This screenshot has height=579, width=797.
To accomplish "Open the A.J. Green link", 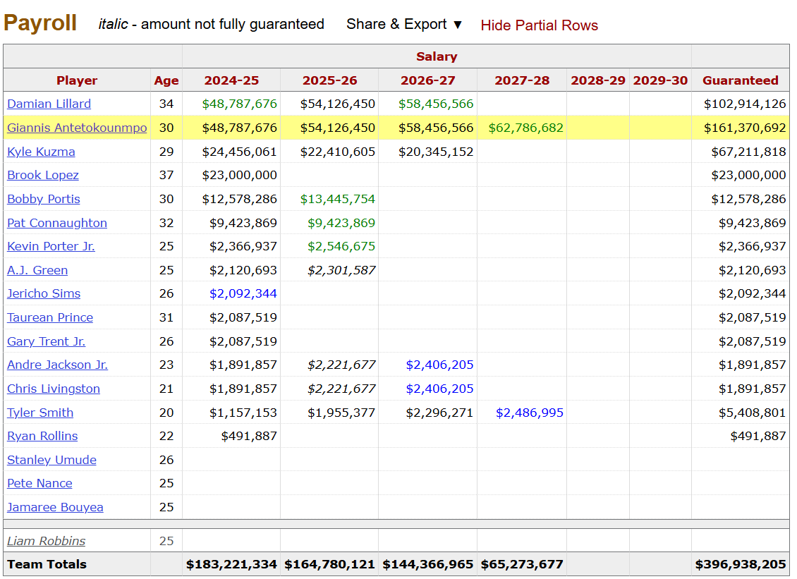I will (x=37, y=270).
